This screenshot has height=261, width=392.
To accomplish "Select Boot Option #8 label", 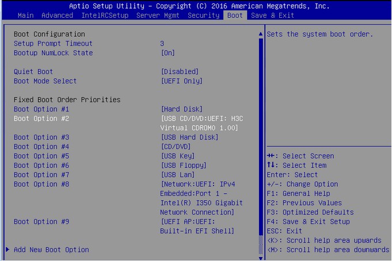I will point(41,184).
